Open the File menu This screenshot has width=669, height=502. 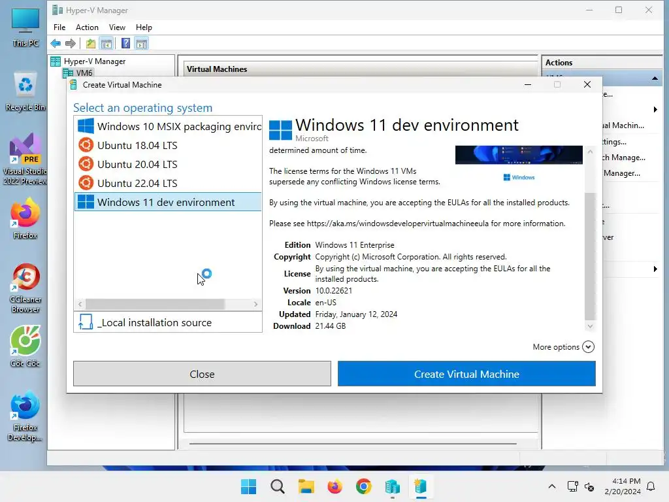pyautogui.click(x=59, y=27)
